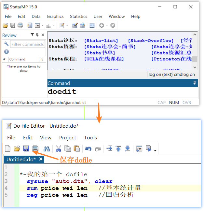Click the Clear –more– down-arrow circle icon

point(102,25)
